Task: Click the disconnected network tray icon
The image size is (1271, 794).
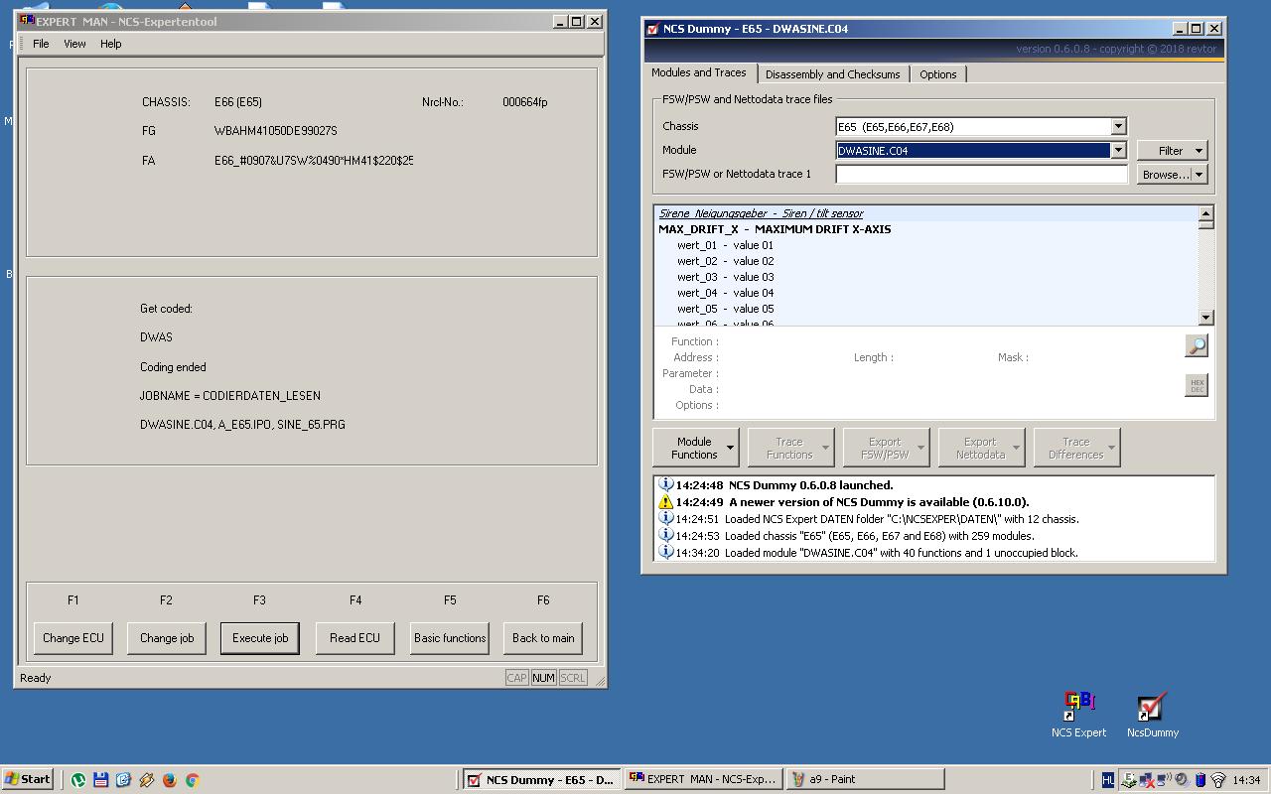Action: point(1147,780)
